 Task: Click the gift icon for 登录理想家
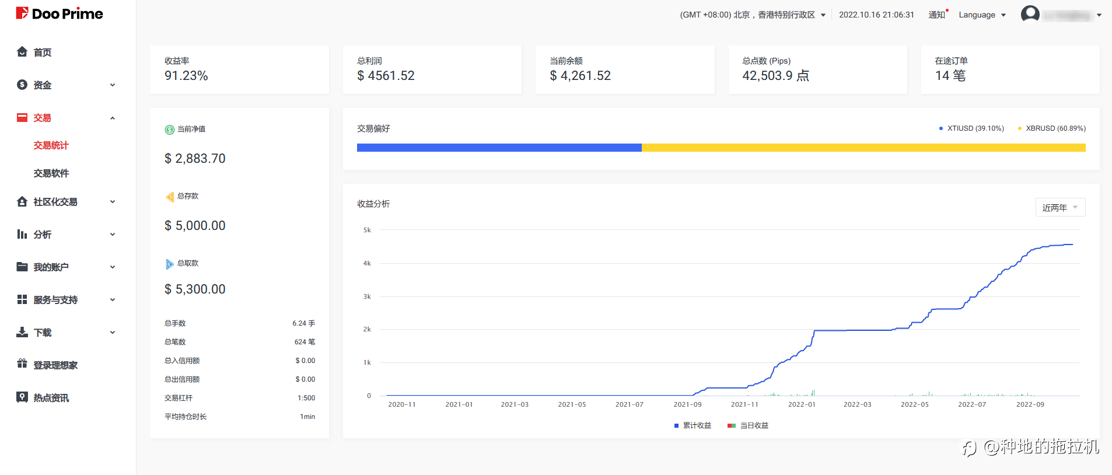tap(22, 364)
